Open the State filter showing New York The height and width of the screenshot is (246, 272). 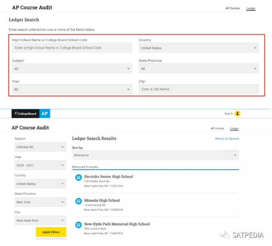pos(40,202)
